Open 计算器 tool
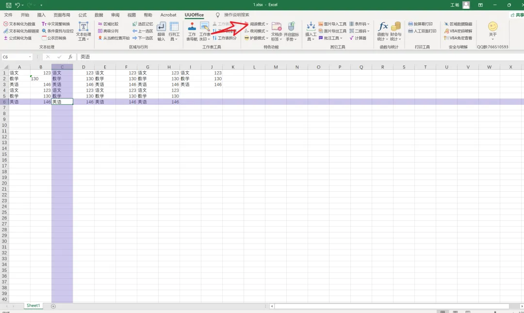 click(x=358, y=38)
